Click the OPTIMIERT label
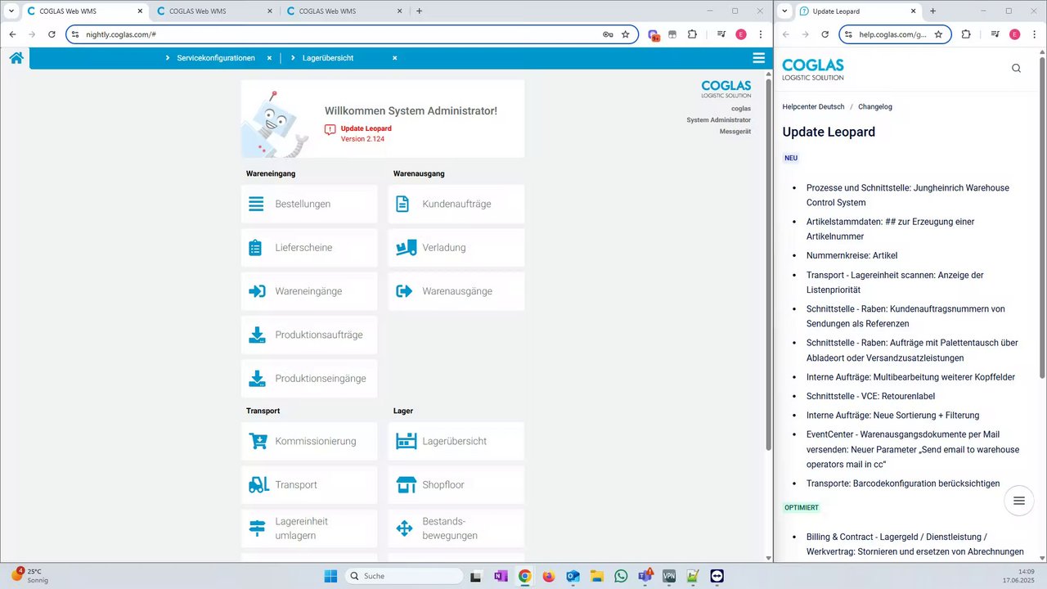Screen dimensions: 1047x589 click(802, 507)
